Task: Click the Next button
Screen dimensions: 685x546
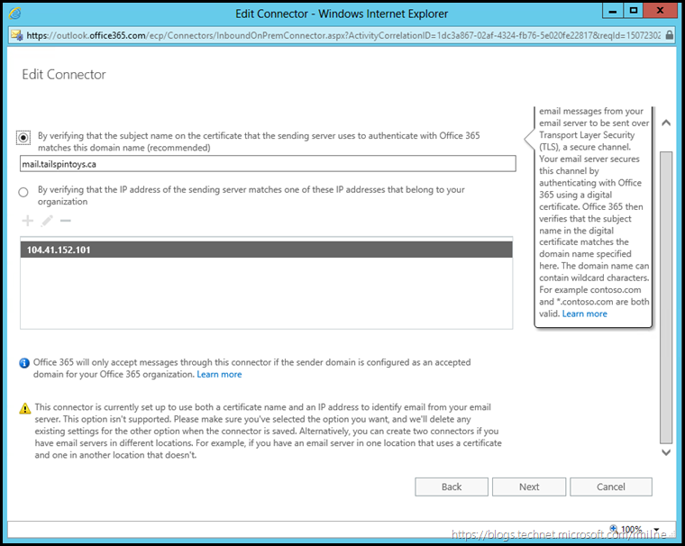Action: point(529,487)
